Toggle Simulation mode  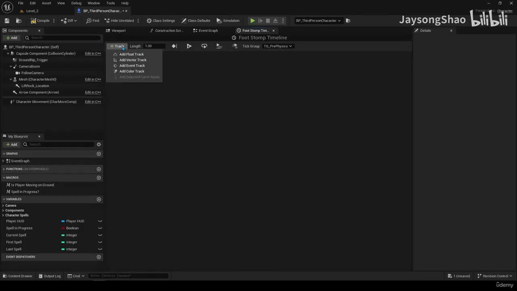click(x=228, y=21)
